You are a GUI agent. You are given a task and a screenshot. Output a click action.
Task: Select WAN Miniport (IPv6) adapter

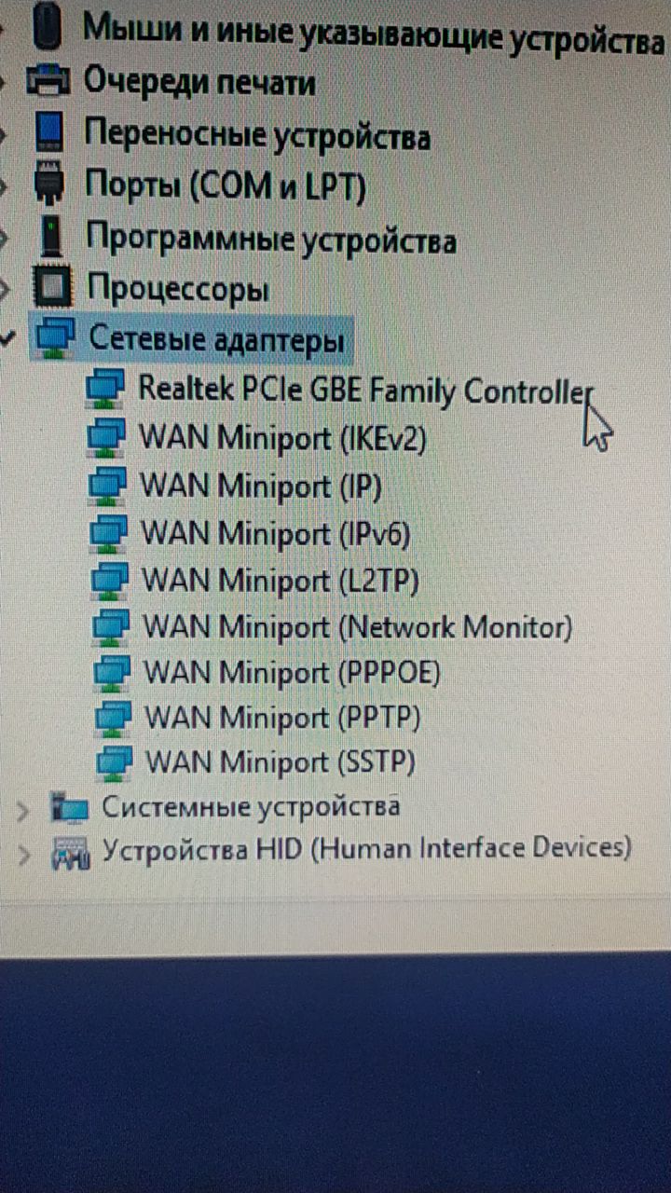pyautogui.click(x=276, y=534)
